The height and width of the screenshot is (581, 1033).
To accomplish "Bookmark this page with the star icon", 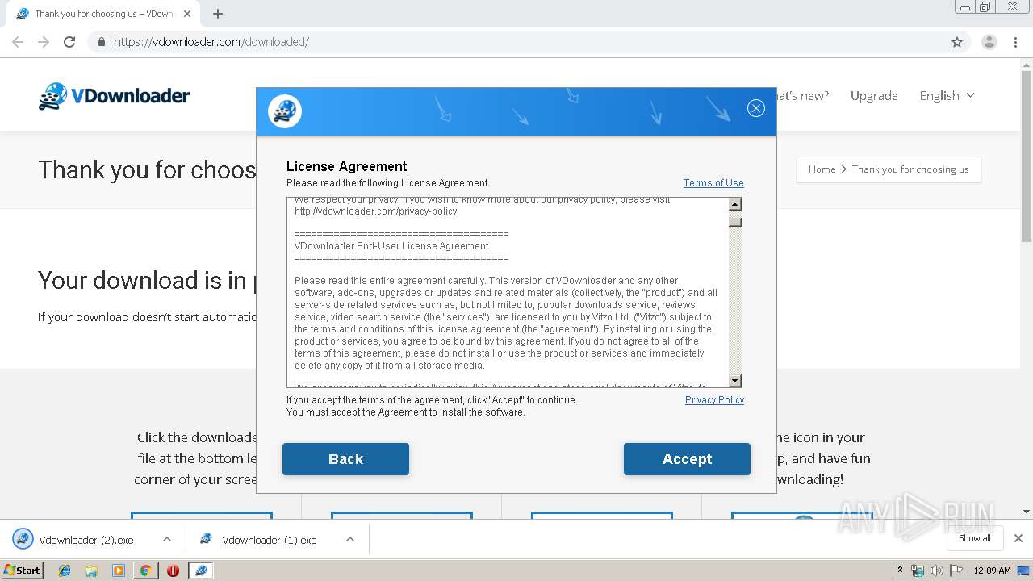I will pos(957,42).
